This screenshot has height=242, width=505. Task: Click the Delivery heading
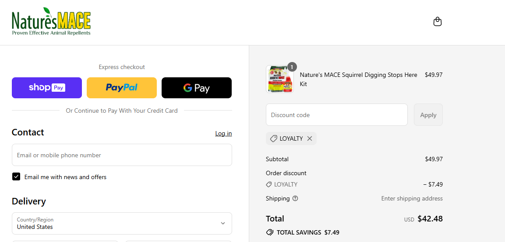[x=28, y=201]
